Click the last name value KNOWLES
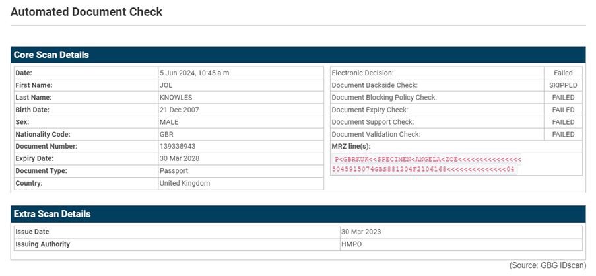 [176, 98]
